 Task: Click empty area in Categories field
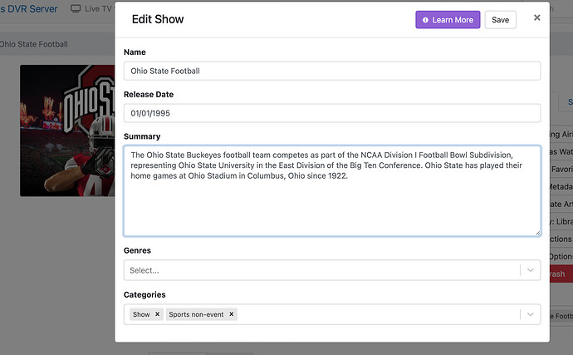374,314
